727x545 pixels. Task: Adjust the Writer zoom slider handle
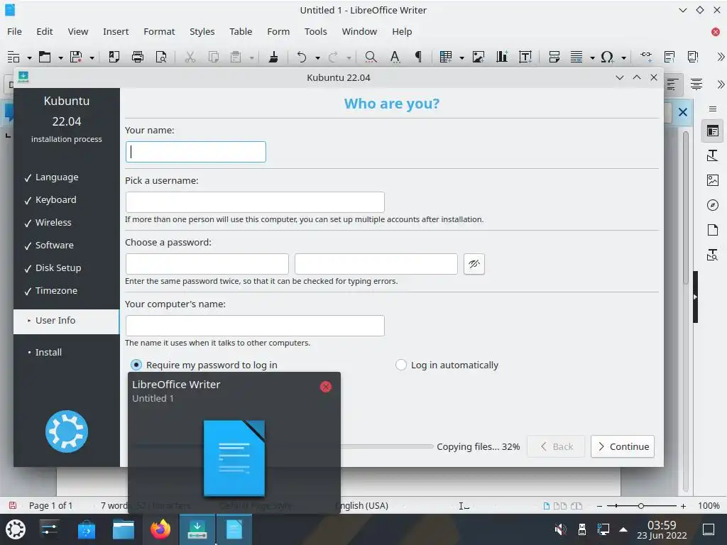coord(641,506)
